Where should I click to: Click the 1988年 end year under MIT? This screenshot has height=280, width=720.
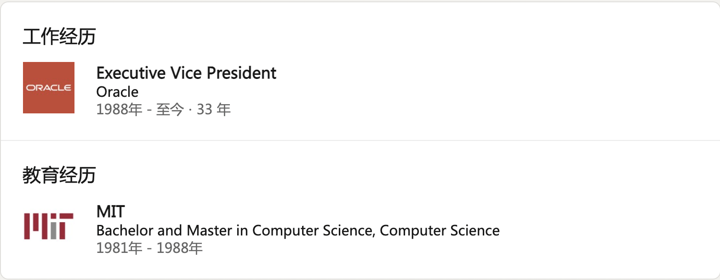click(180, 248)
